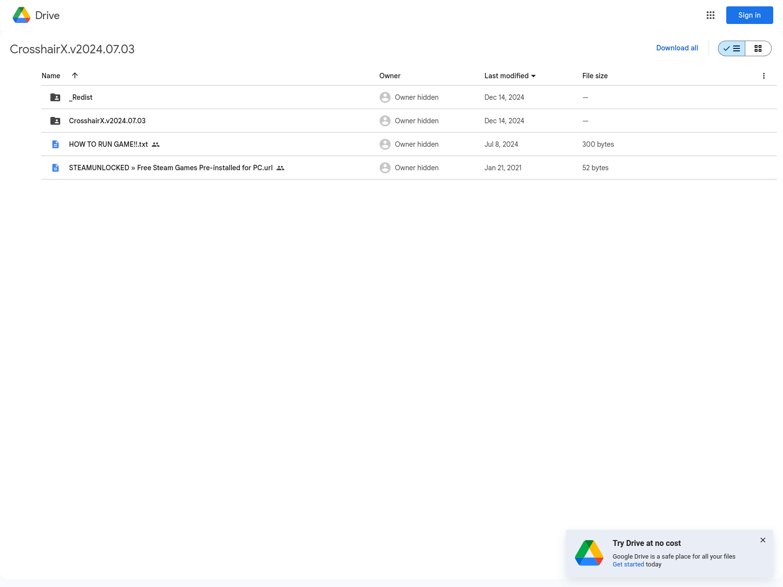Viewport: 783px width, 587px height.
Task: Click HOW TO RUN GAME!!.txt file icon
Action: click(55, 144)
